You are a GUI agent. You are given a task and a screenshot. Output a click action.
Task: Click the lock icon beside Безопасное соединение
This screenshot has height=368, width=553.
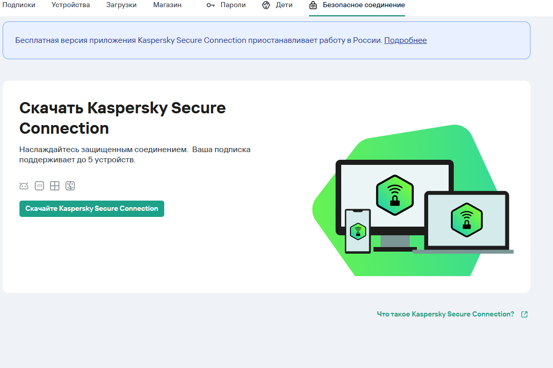tap(313, 5)
